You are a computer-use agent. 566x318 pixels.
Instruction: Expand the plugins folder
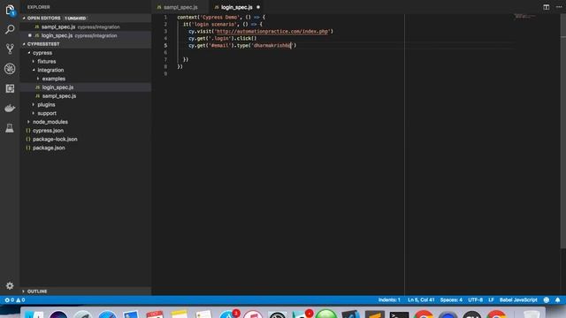coord(34,104)
